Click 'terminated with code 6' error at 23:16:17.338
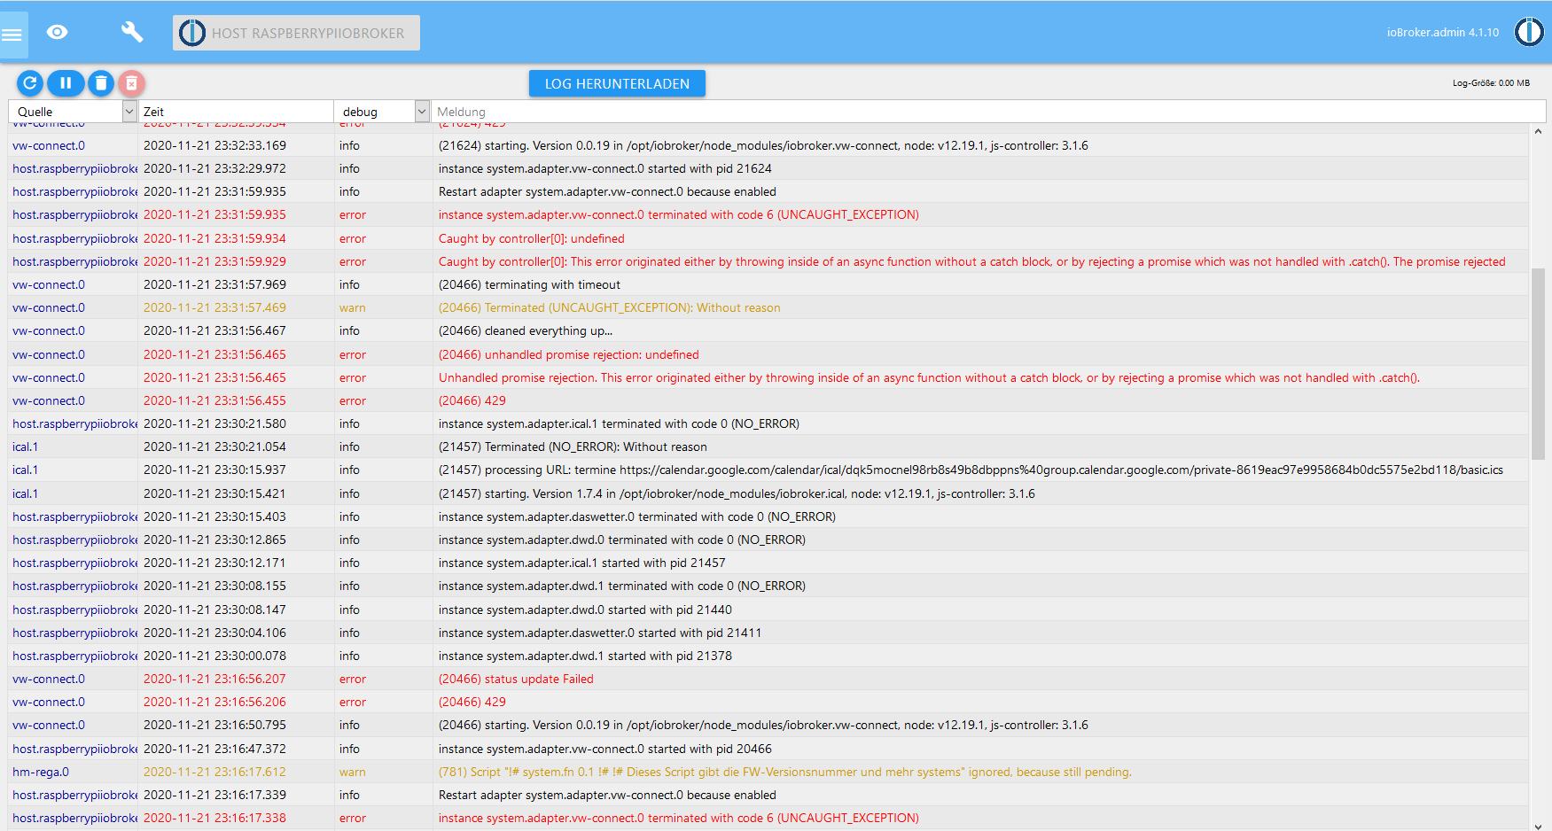 (x=679, y=818)
